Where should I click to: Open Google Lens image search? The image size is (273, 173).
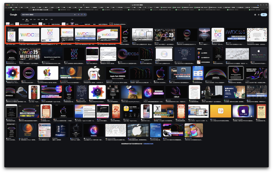click(x=82, y=15)
